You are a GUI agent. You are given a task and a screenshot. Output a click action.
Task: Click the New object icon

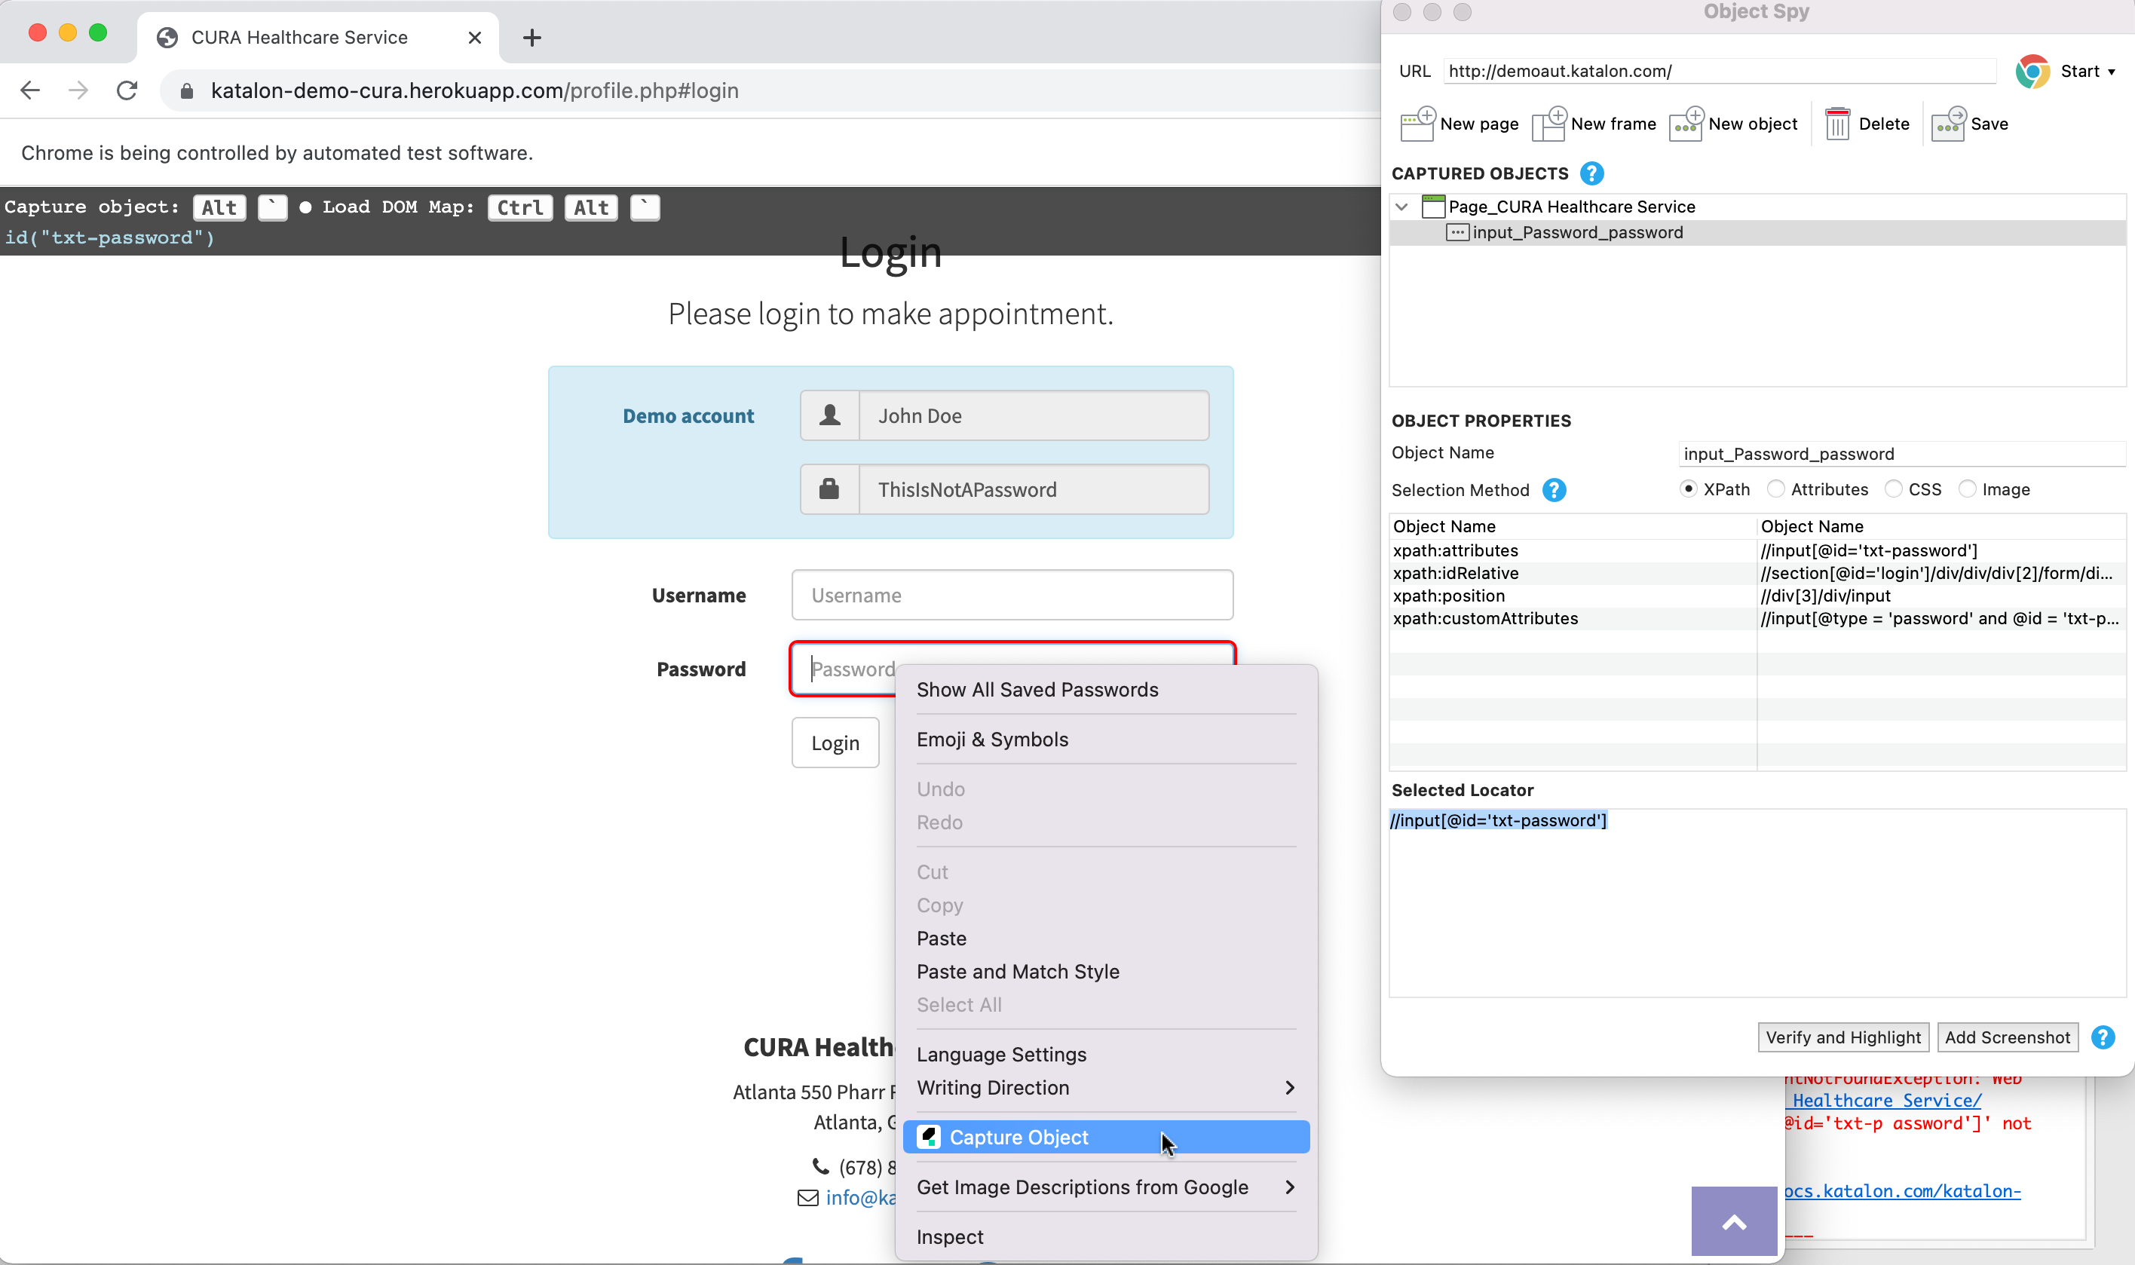point(1686,124)
